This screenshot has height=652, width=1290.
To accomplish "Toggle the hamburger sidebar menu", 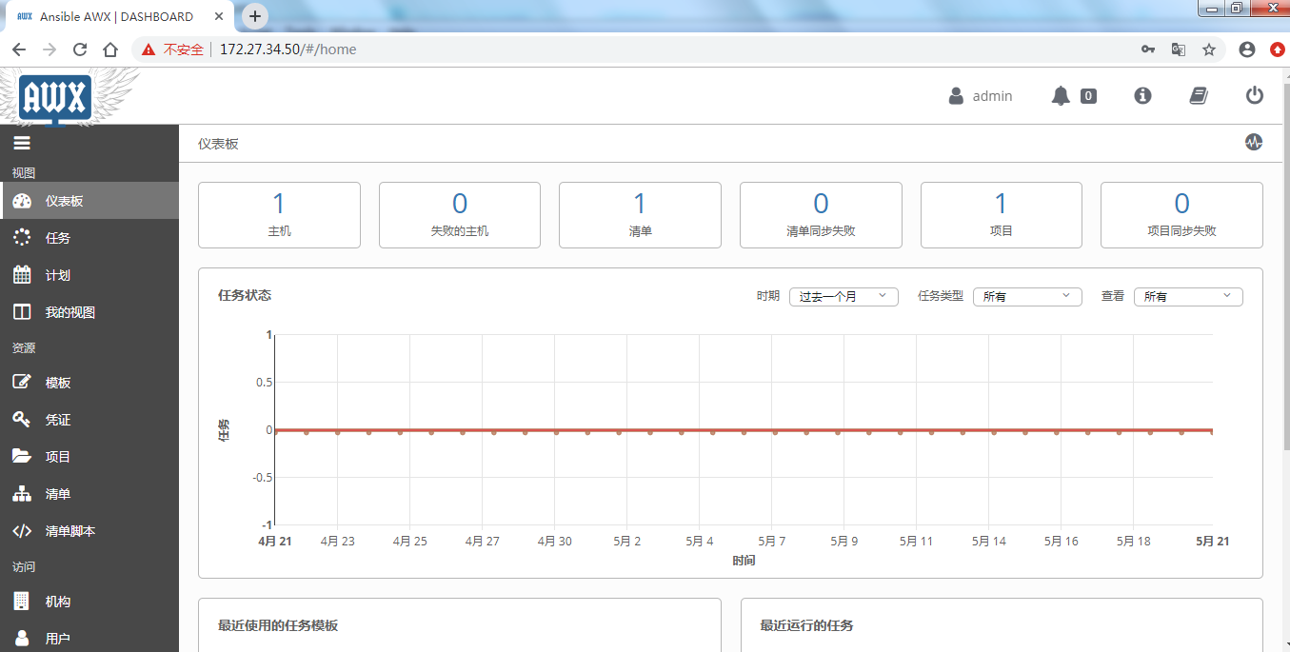I will tap(21, 144).
